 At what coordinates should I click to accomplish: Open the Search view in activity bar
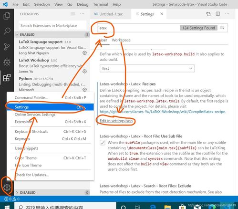coord(7,31)
